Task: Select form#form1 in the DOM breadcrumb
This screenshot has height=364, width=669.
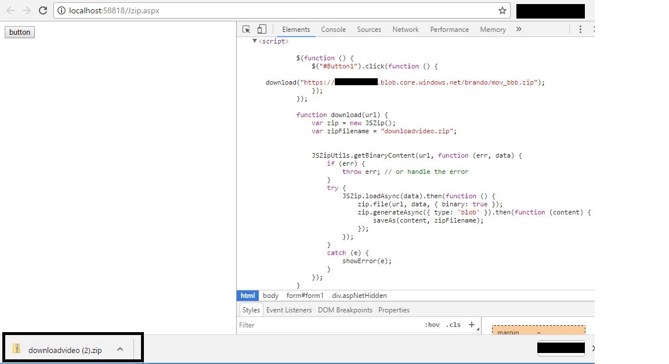Action: pyautogui.click(x=305, y=296)
